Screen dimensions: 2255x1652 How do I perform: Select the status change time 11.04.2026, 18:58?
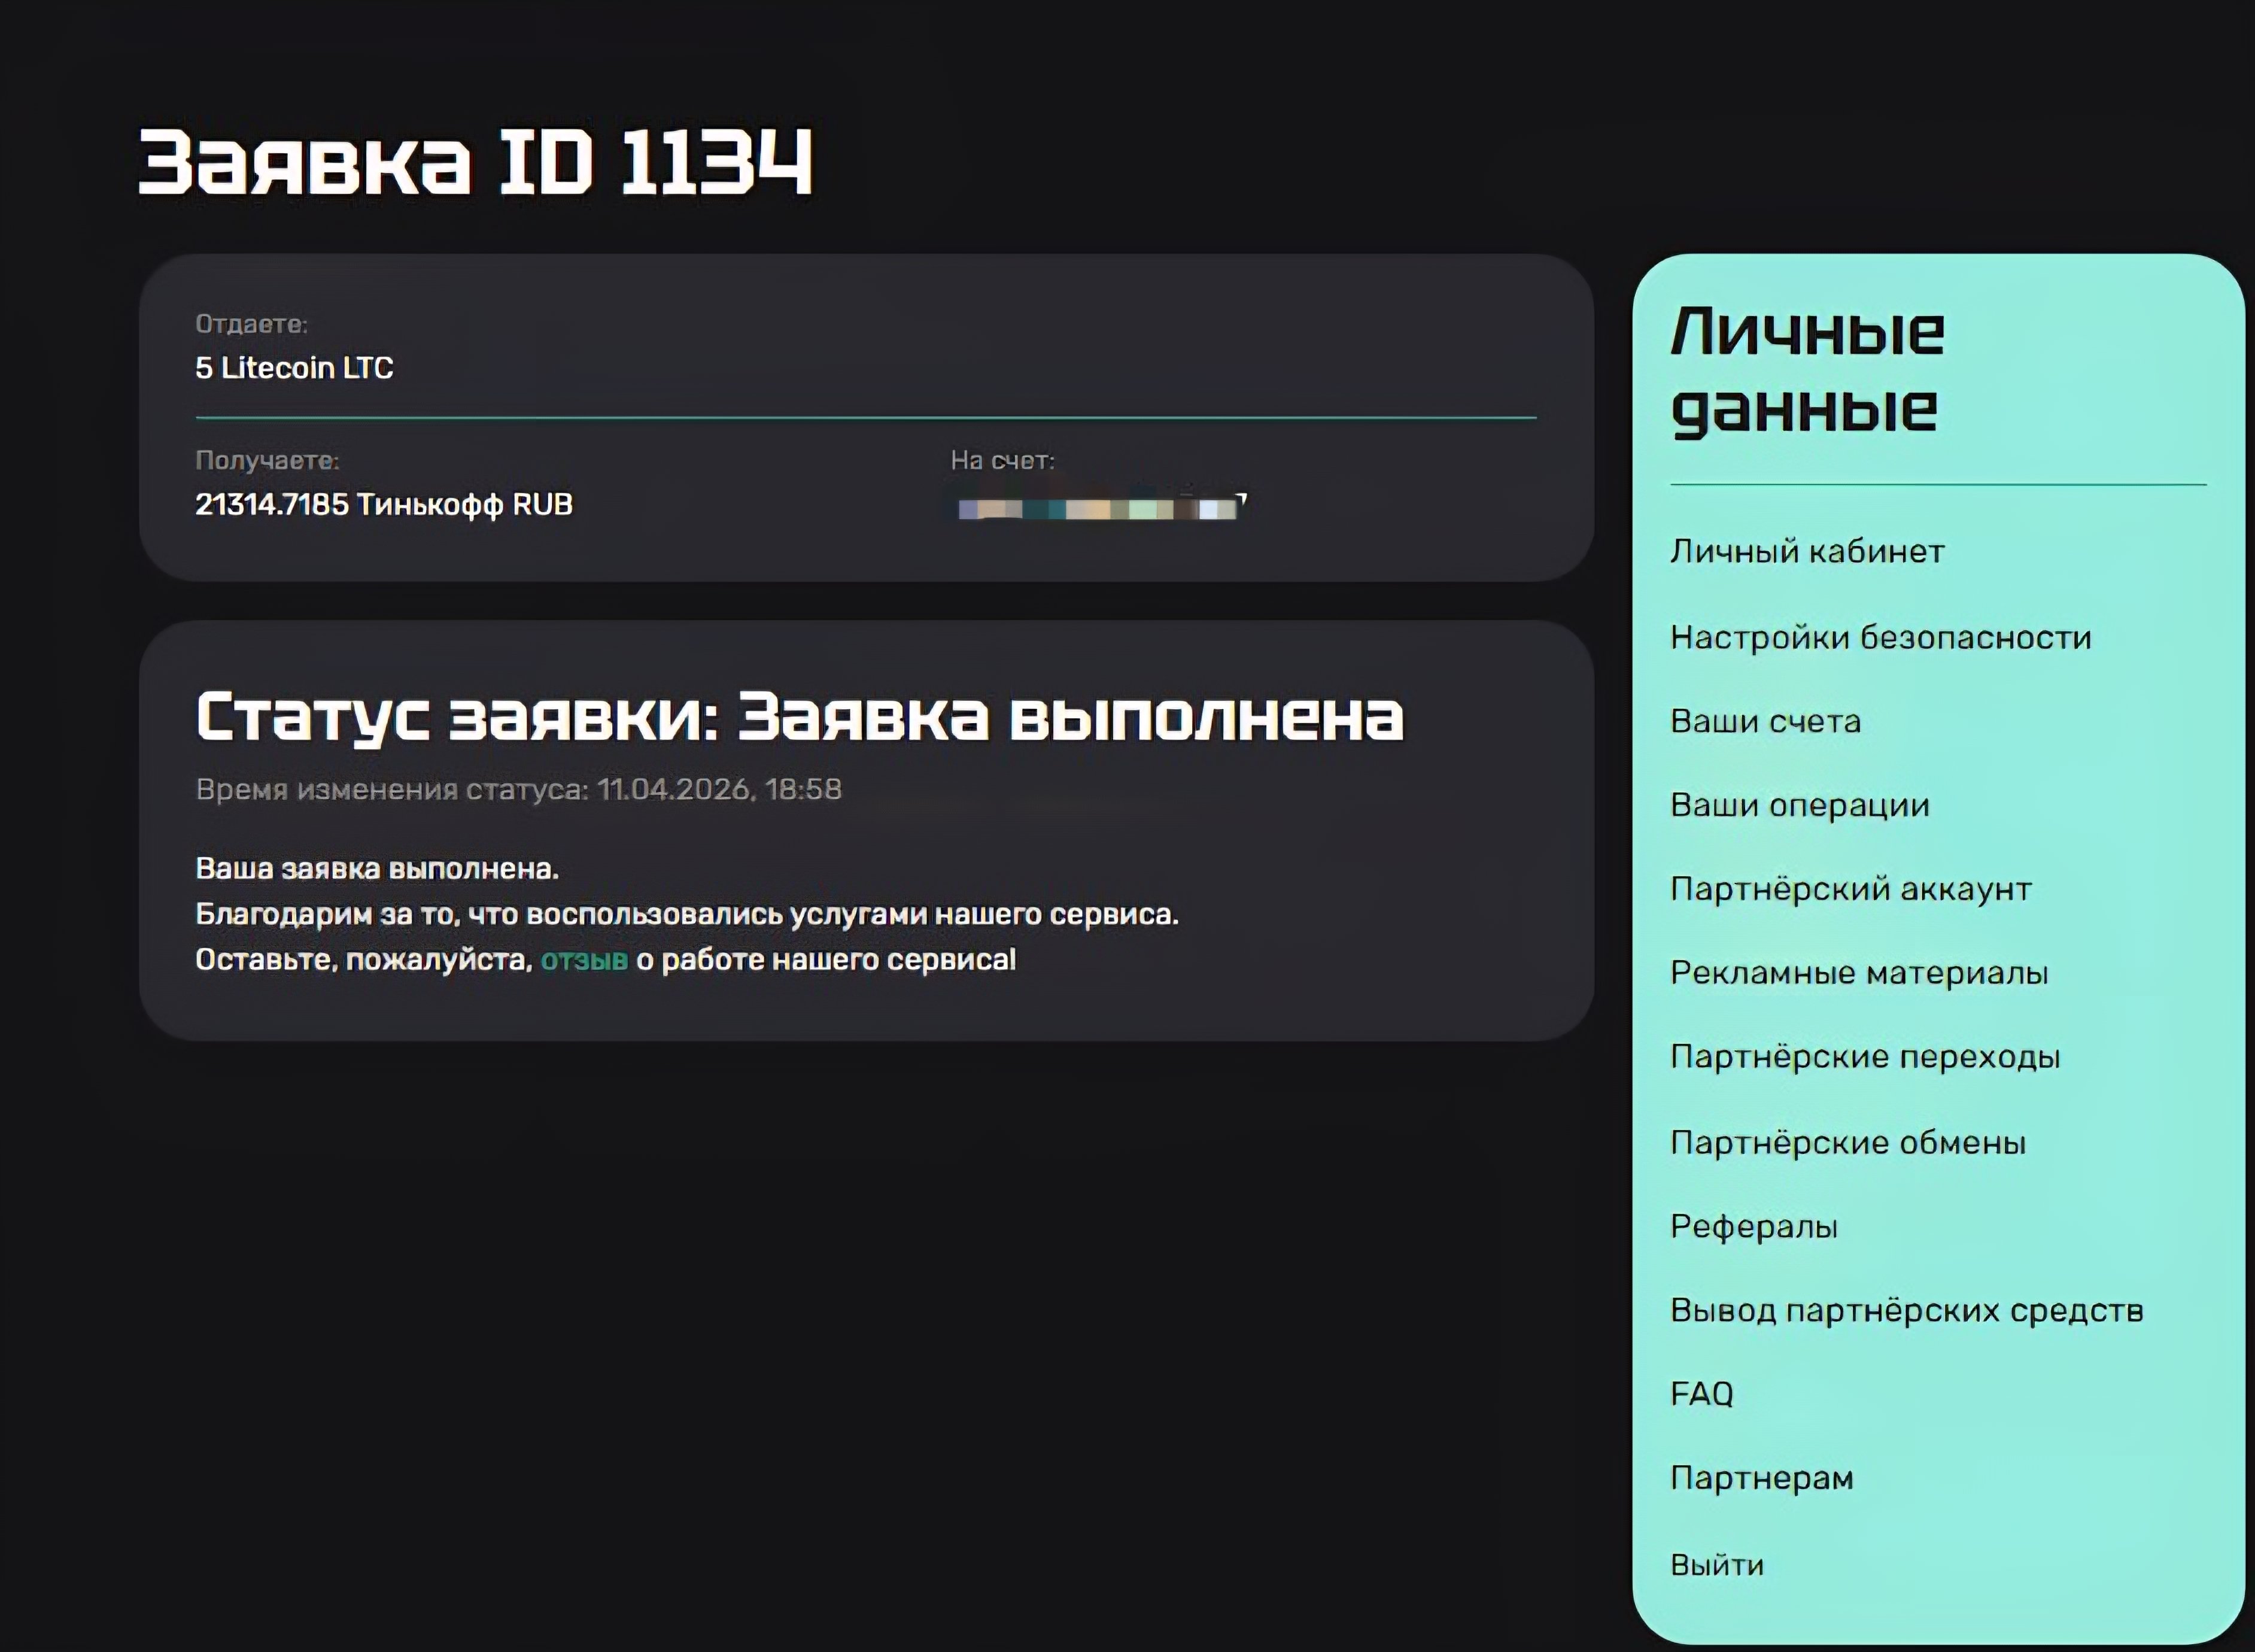720,789
